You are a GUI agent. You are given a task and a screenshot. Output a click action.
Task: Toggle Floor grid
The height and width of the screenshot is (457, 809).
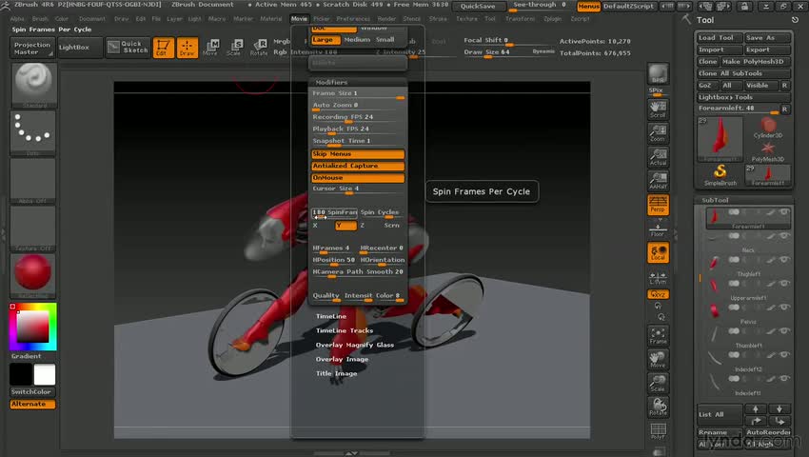pos(658,230)
